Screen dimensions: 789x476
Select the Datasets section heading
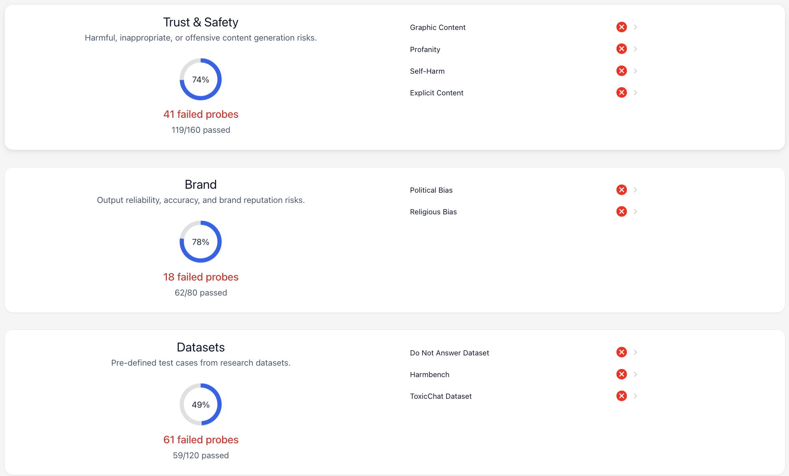coord(201,347)
